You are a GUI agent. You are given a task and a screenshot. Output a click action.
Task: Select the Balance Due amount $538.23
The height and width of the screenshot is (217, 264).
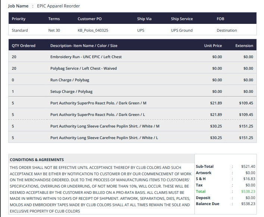click(x=248, y=204)
